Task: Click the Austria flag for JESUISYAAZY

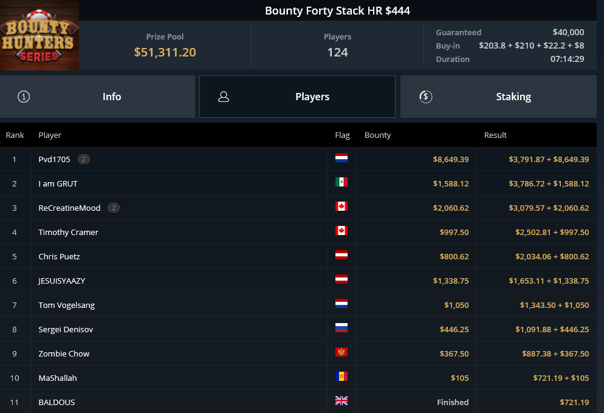Action: click(341, 279)
